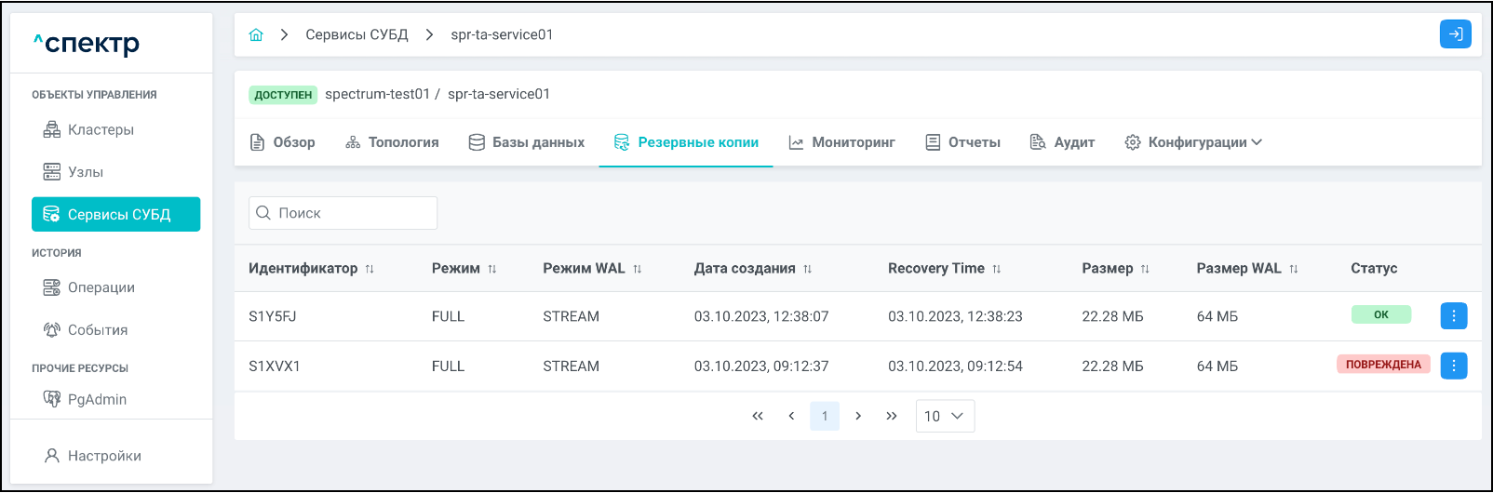The image size is (1493, 493).
Task: Expand the Конфигурации dropdown menu
Action: coord(1193,142)
